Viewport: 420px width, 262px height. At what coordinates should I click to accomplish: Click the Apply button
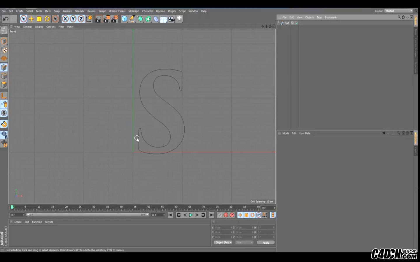click(266, 242)
